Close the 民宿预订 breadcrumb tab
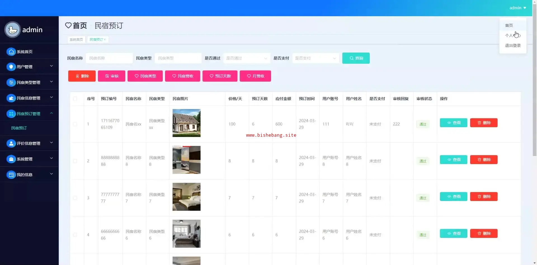Image resolution: width=537 pixels, height=265 pixels. tap(105, 40)
